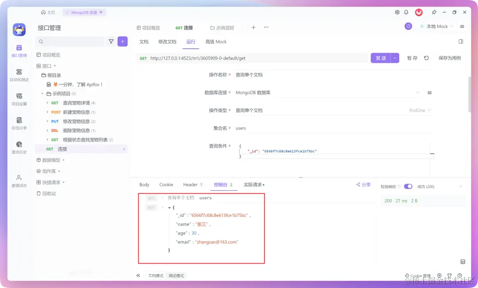The height and width of the screenshot is (288, 478).
Task: Click the purple circular sync icon
Action: tap(408, 26)
